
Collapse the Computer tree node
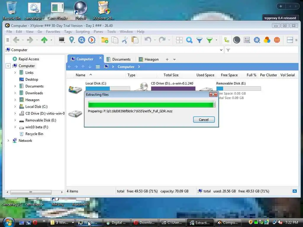click(8, 66)
